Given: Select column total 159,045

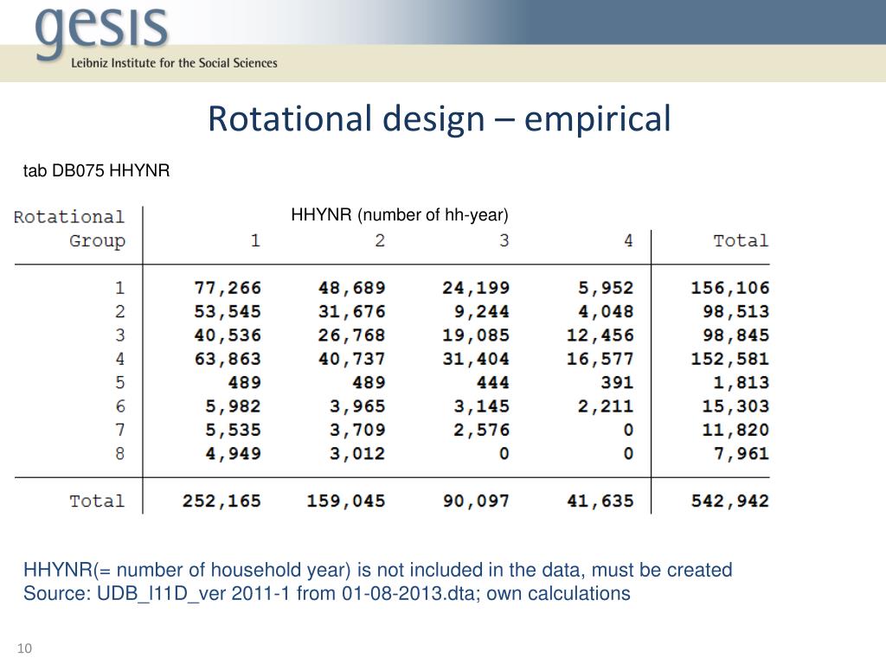Looking at the screenshot, I should (x=346, y=501).
